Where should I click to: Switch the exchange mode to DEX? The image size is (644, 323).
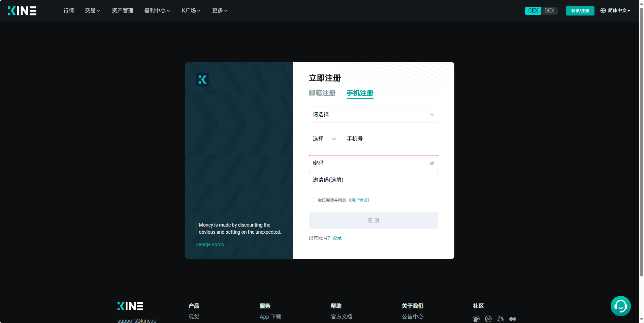coord(549,11)
